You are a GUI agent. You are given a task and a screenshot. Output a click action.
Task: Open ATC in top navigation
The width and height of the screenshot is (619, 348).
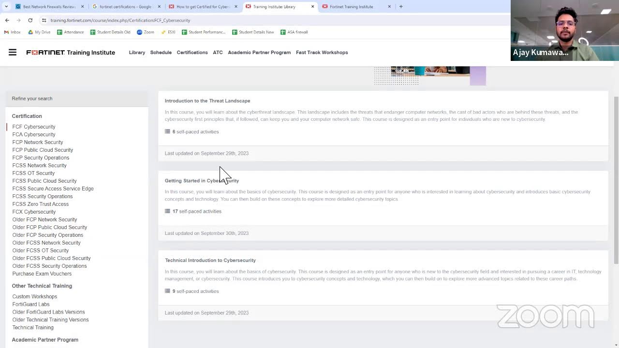tap(218, 52)
